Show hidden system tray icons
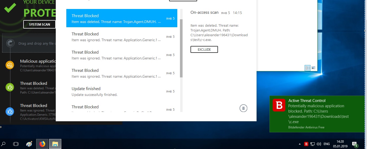367x149 pixels. (299, 144)
